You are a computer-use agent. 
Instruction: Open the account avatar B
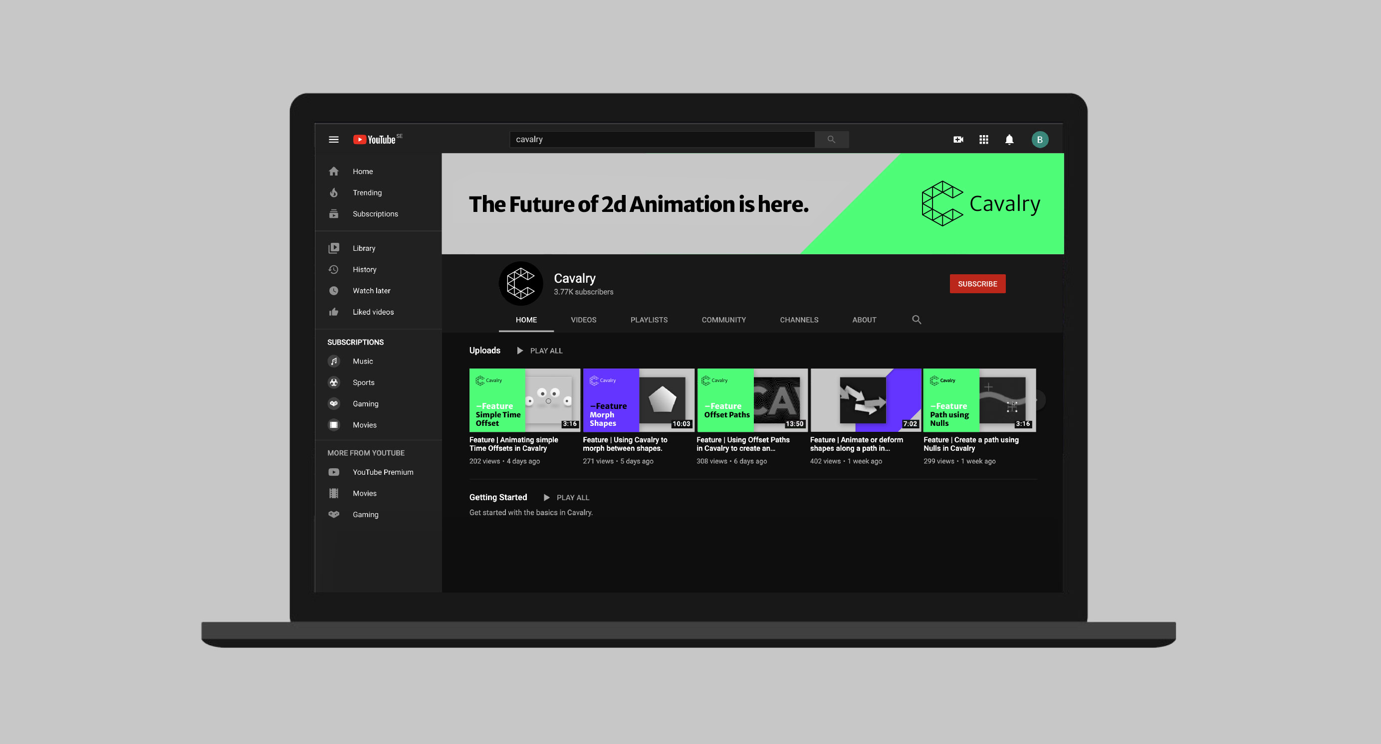[1040, 139]
